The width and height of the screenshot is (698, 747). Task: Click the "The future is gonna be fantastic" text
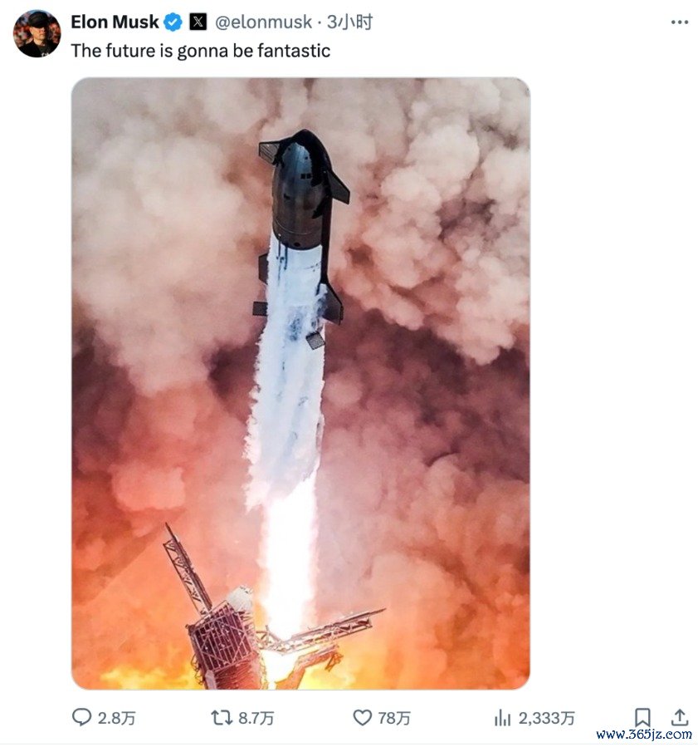200,51
